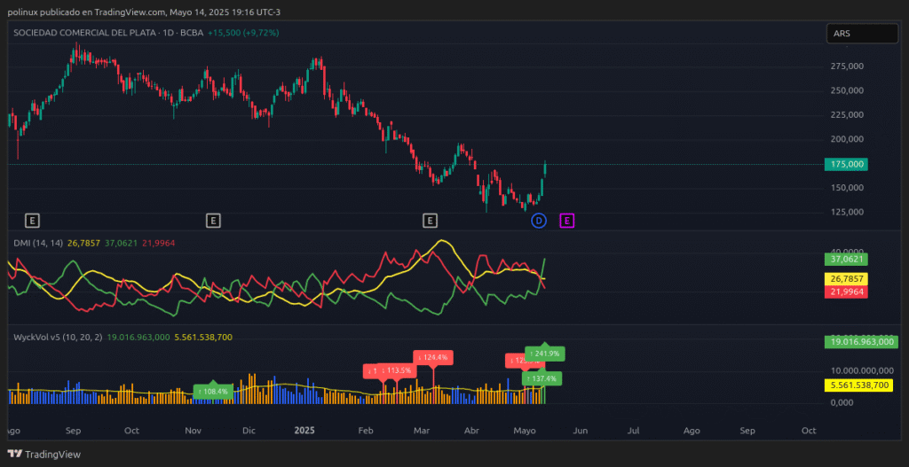Screen dimensions: 909x467
Task: Click the Jul label on time axis
Action: click(x=634, y=431)
